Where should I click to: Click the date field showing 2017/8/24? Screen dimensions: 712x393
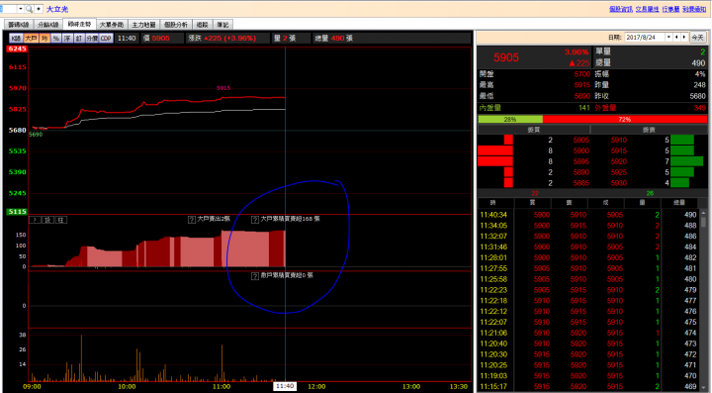645,38
